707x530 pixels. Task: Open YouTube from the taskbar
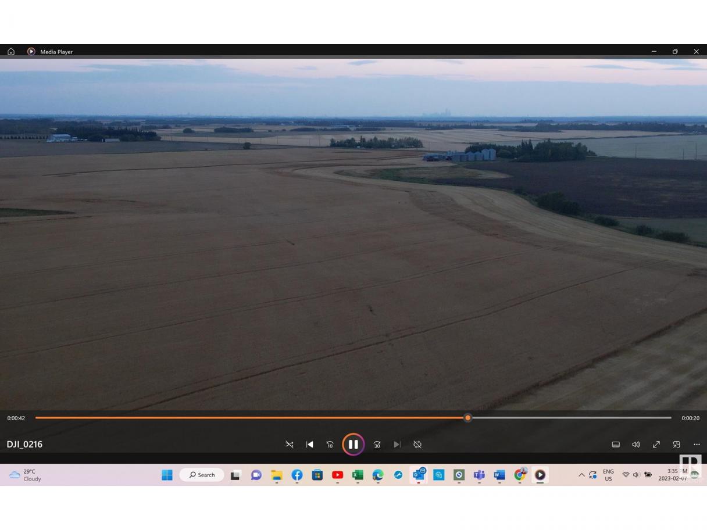tap(337, 475)
